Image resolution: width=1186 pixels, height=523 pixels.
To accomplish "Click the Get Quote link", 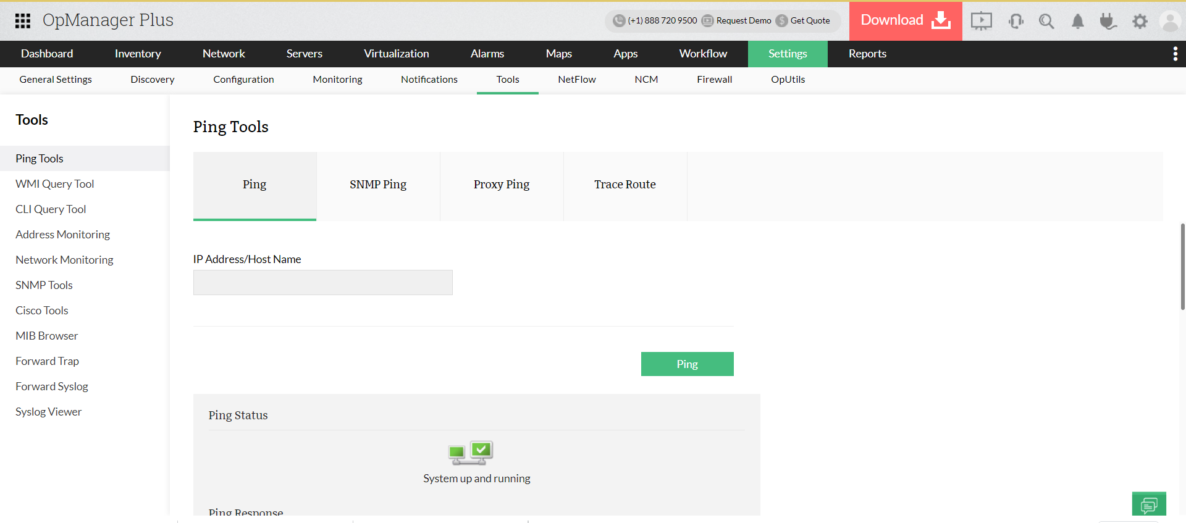I will pos(810,21).
